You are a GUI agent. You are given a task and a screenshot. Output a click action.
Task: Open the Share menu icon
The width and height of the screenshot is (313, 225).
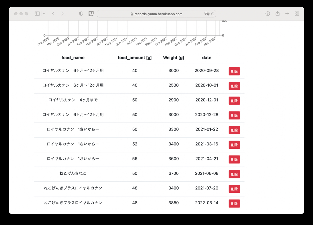(x=277, y=14)
